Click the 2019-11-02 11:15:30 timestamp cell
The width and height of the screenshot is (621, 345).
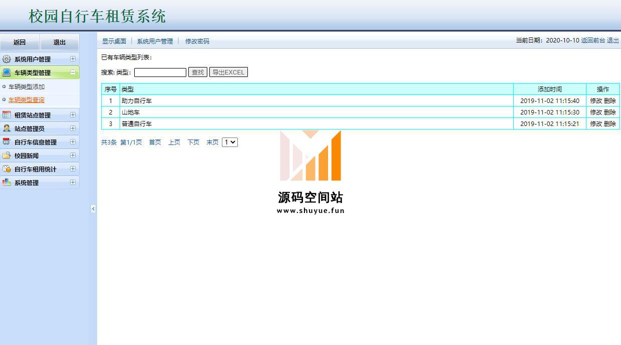click(550, 112)
